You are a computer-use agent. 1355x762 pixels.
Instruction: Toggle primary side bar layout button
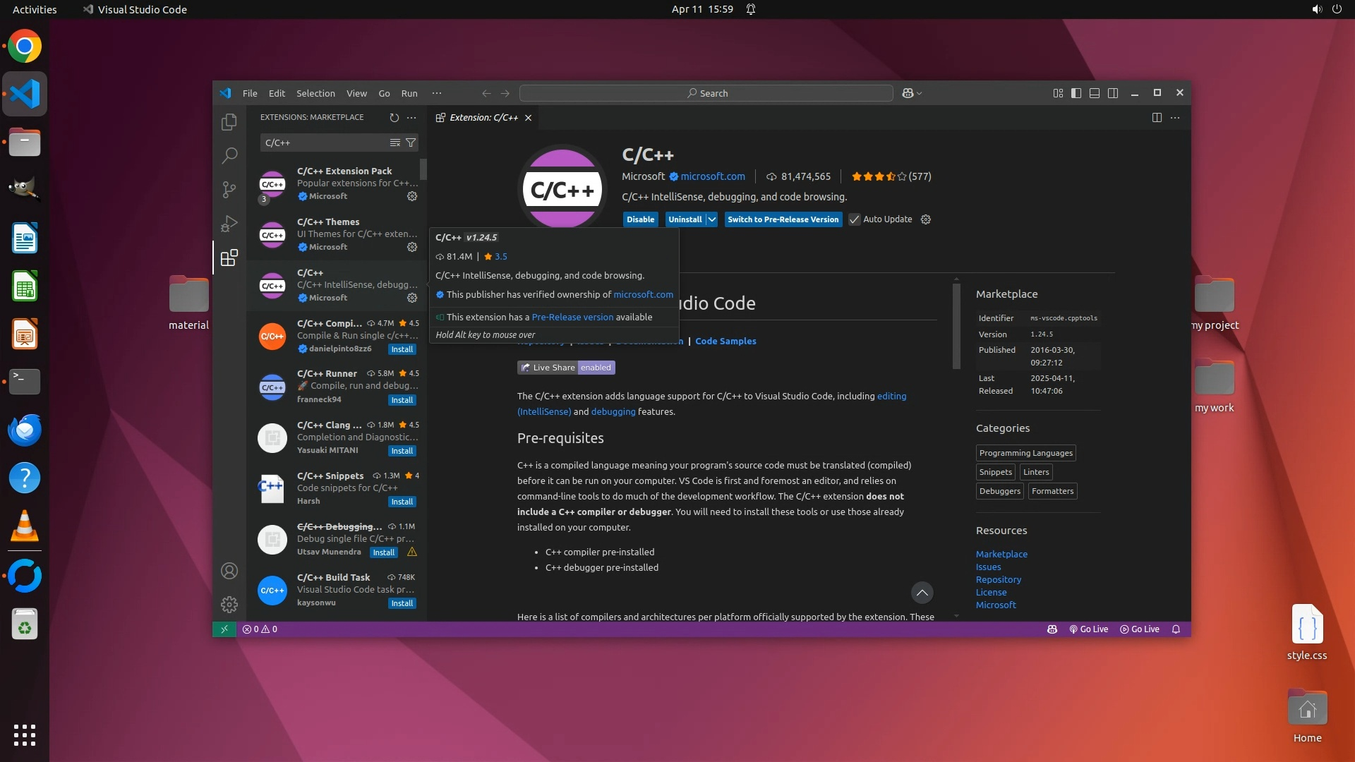pyautogui.click(x=1076, y=93)
